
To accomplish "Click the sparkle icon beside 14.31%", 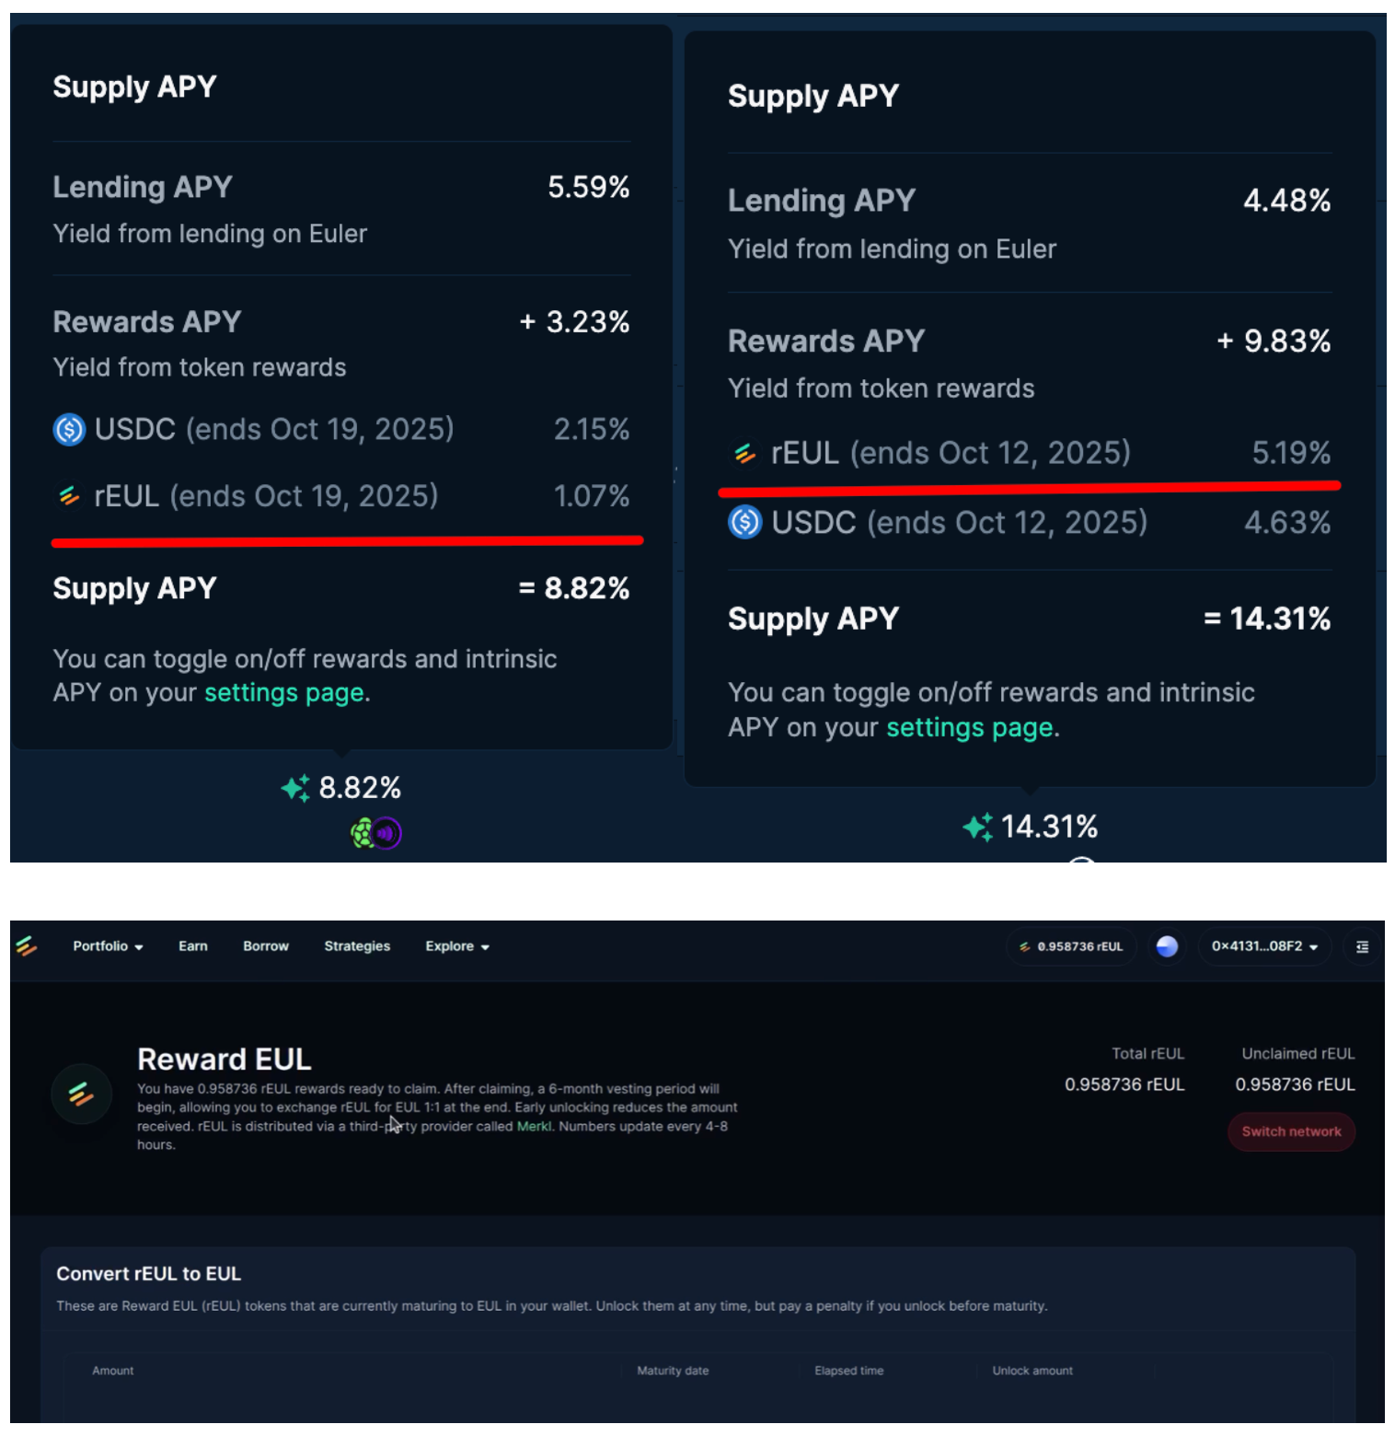I will coord(977,827).
